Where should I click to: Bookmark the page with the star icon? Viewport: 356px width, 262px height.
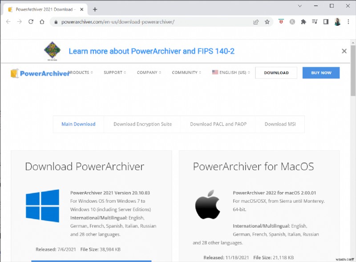coord(267,21)
